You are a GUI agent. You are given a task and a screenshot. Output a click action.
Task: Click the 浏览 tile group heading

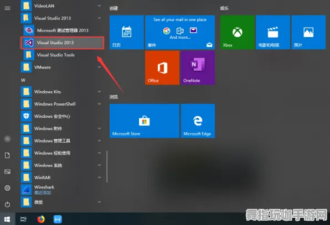(x=114, y=97)
